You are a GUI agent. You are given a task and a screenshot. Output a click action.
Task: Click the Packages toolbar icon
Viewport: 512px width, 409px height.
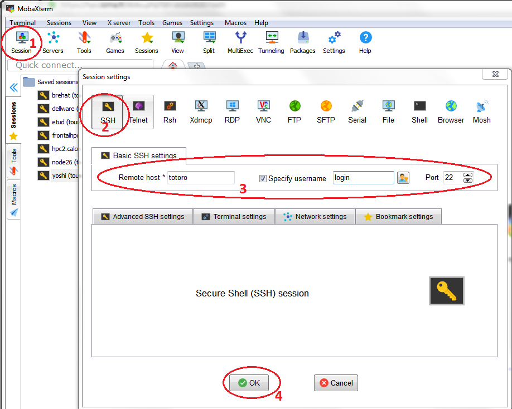303,42
